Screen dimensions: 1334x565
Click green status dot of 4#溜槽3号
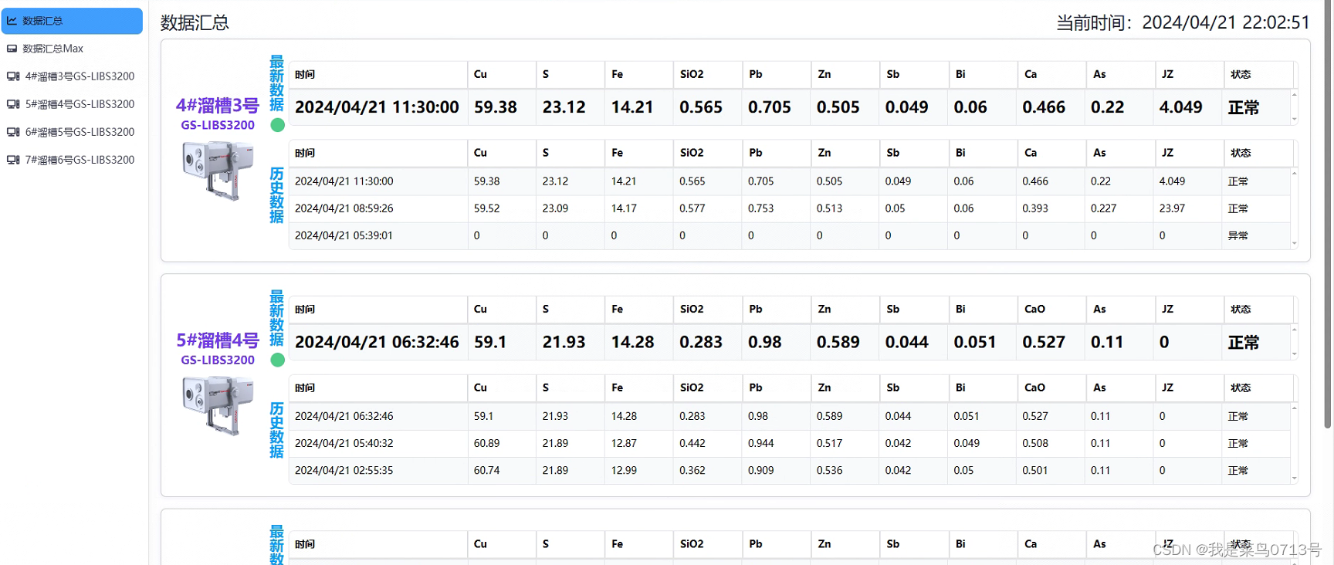277,125
